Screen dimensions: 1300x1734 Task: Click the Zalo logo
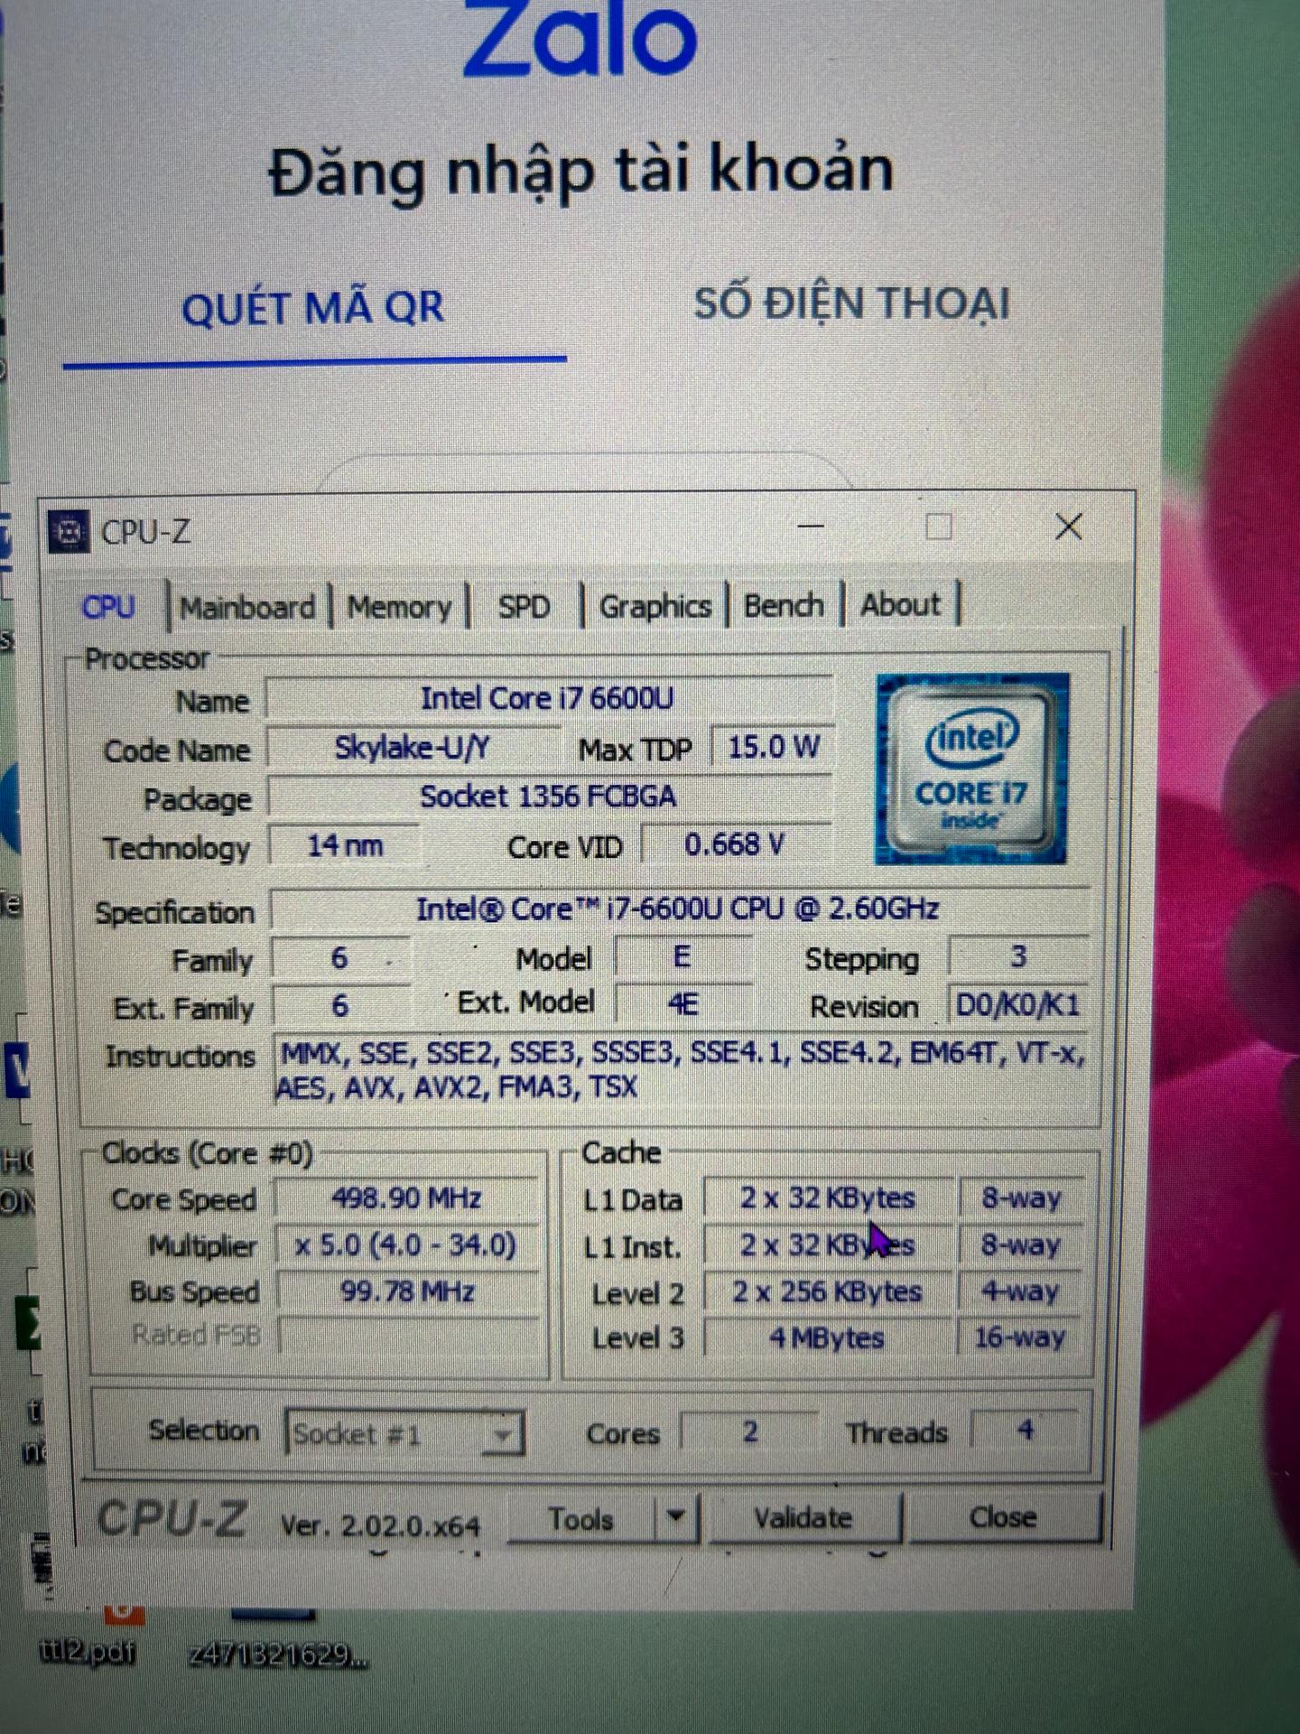coord(580,38)
